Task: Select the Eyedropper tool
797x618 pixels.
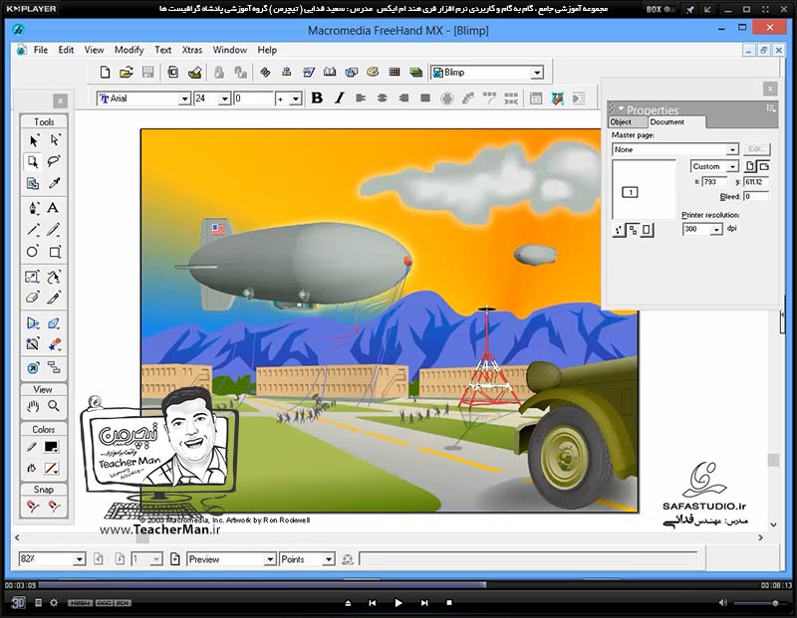Action: [x=55, y=183]
